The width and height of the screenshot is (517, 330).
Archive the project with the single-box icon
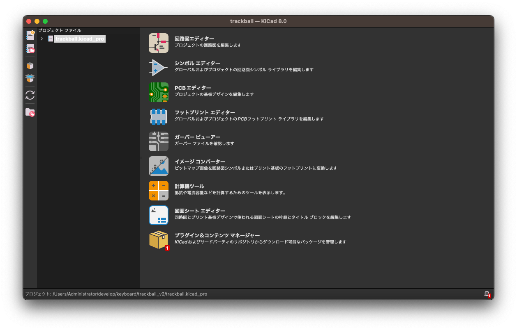[30, 66]
